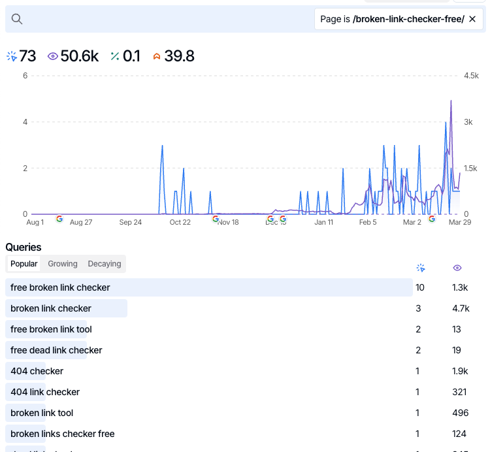
Task: Click the purple eye icon beside 50.6k
Action: [52, 56]
